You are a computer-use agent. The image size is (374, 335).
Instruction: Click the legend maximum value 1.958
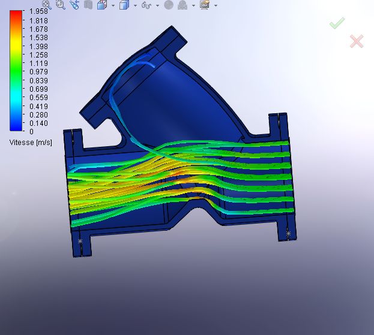38,11
